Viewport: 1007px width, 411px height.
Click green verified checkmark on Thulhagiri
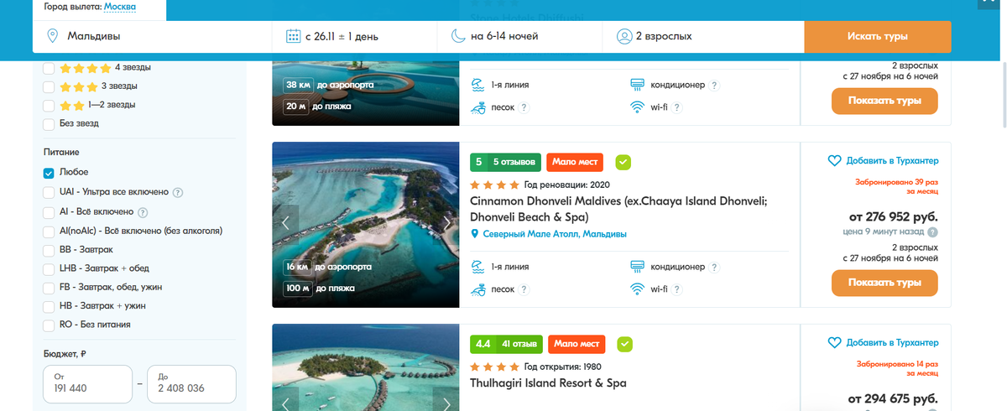coord(624,344)
